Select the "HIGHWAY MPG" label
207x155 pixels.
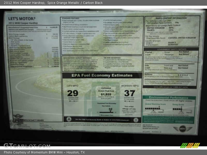(130, 86)
